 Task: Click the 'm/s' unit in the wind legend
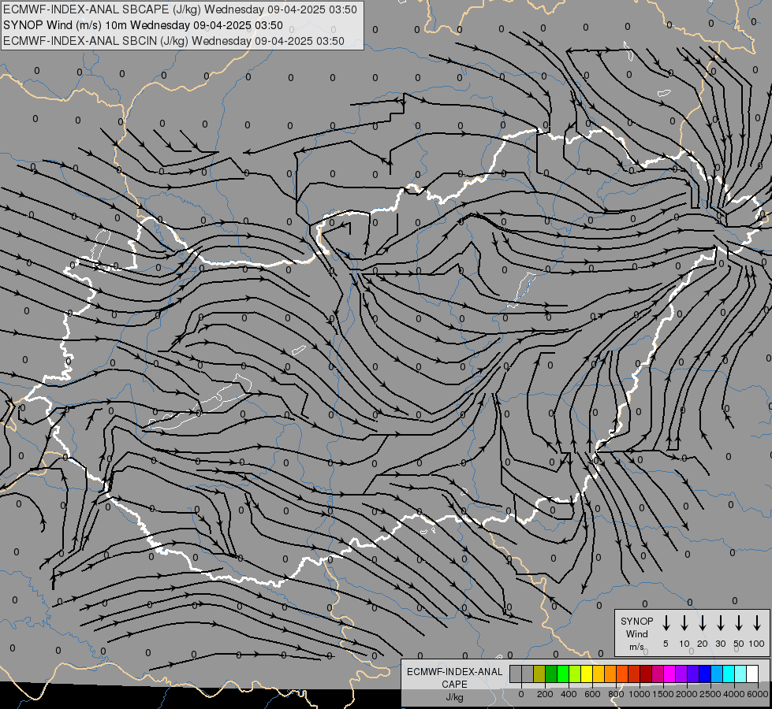[x=636, y=647]
